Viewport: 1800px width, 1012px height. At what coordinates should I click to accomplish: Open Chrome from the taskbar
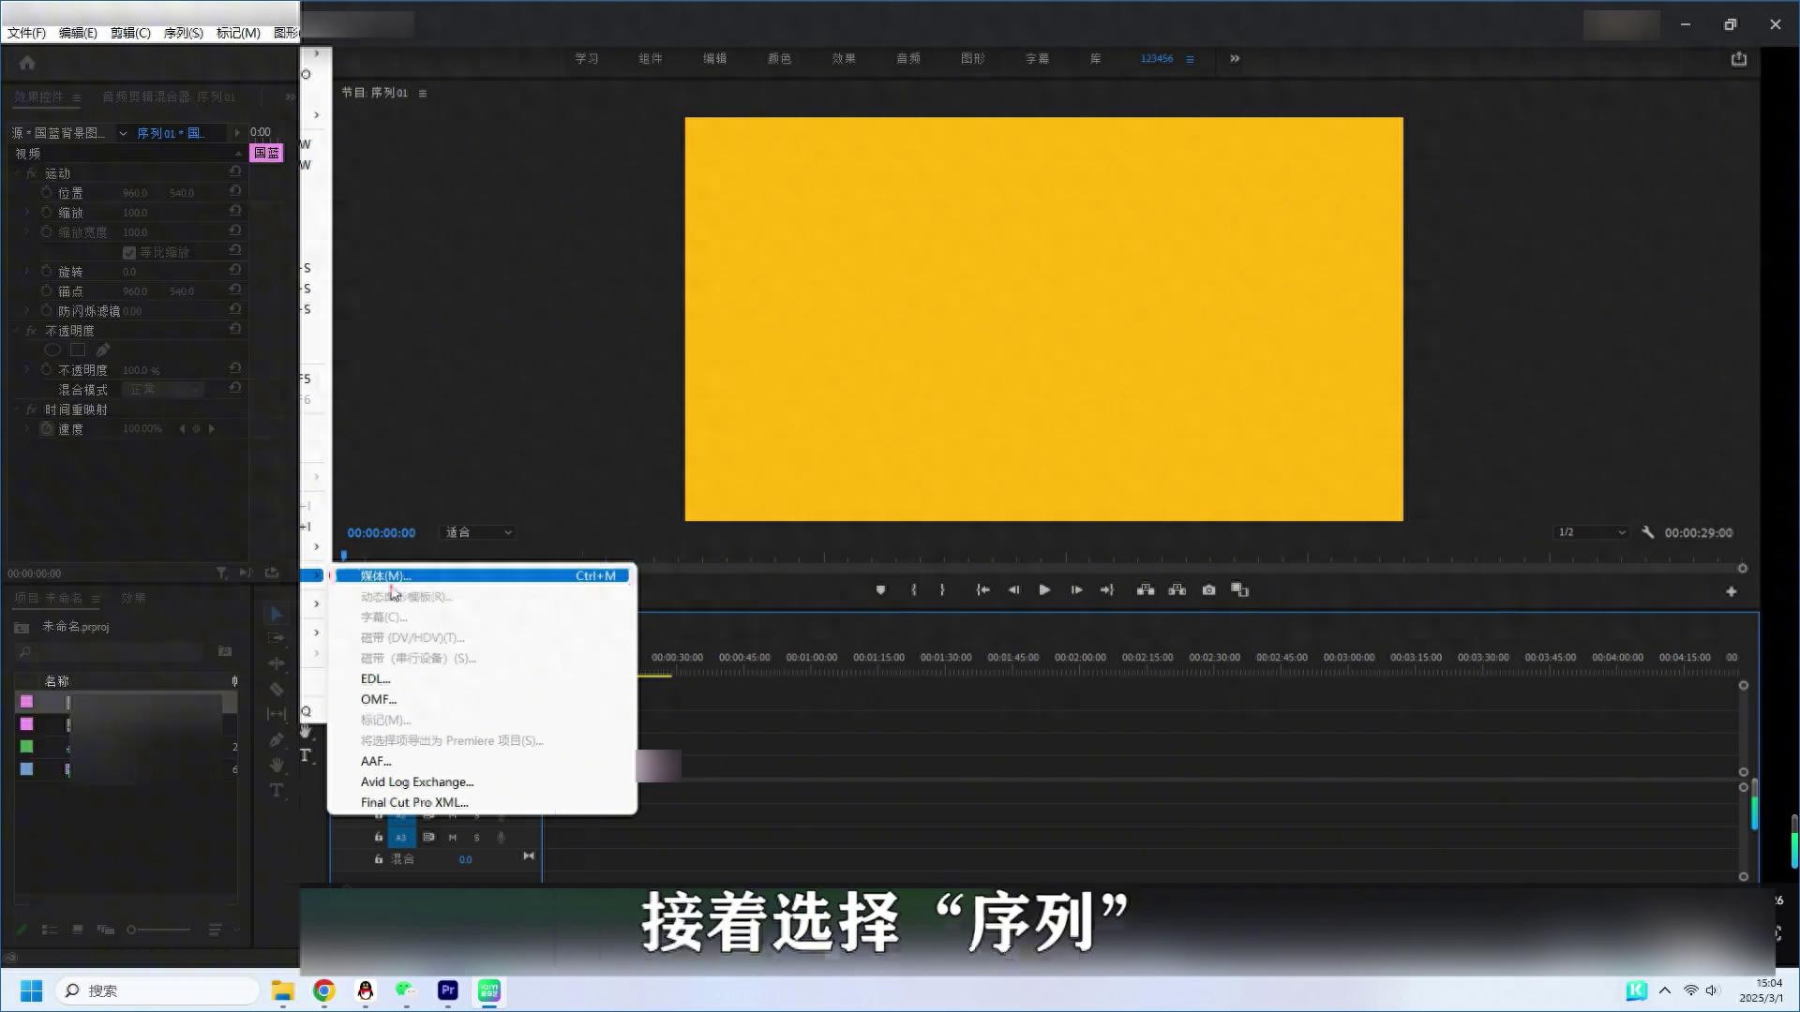tap(324, 990)
